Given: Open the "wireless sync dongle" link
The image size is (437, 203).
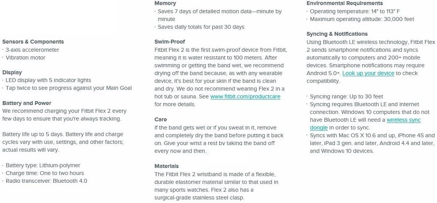Looking at the screenshot, I should 404,120.
